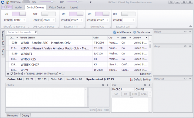The height and width of the screenshot is (118, 194).
Task: Toggle the External PTT switch
Action: pyautogui.click(x=76, y=14)
